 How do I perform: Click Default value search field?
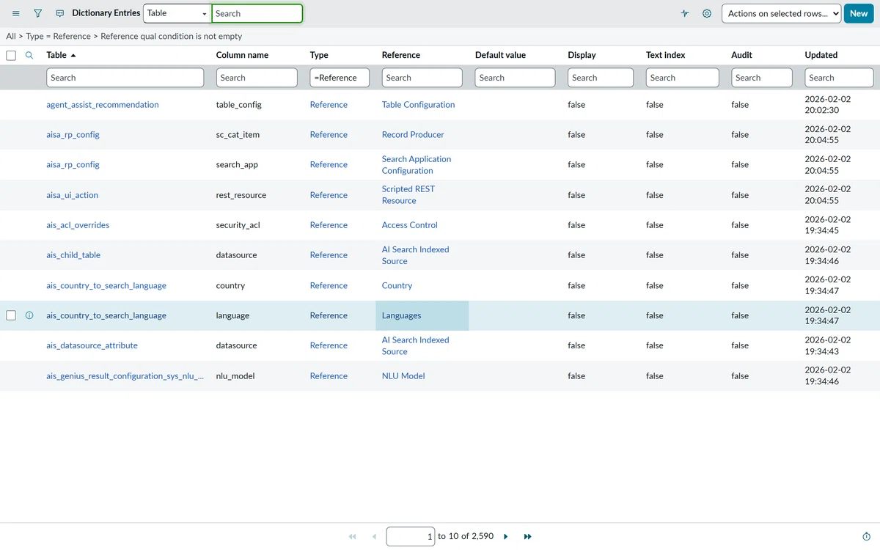tap(516, 78)
